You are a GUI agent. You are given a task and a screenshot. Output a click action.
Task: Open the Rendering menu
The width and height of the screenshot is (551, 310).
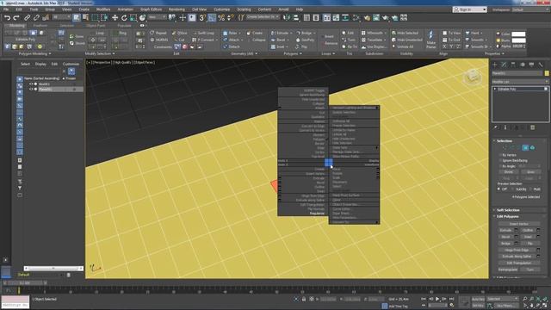[x=176, y=9]
